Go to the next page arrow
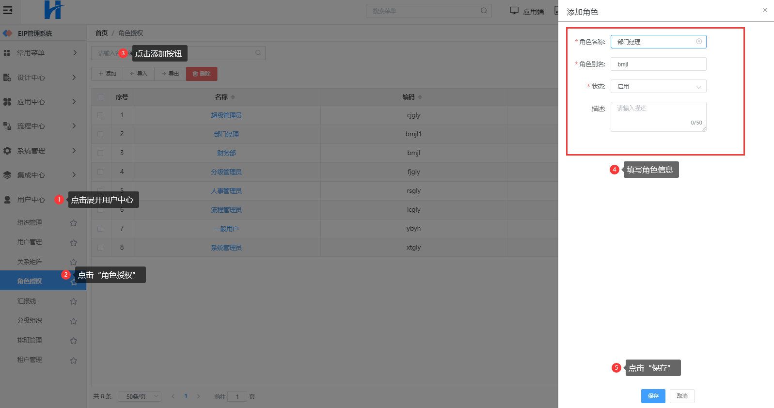 click(198, 396)
